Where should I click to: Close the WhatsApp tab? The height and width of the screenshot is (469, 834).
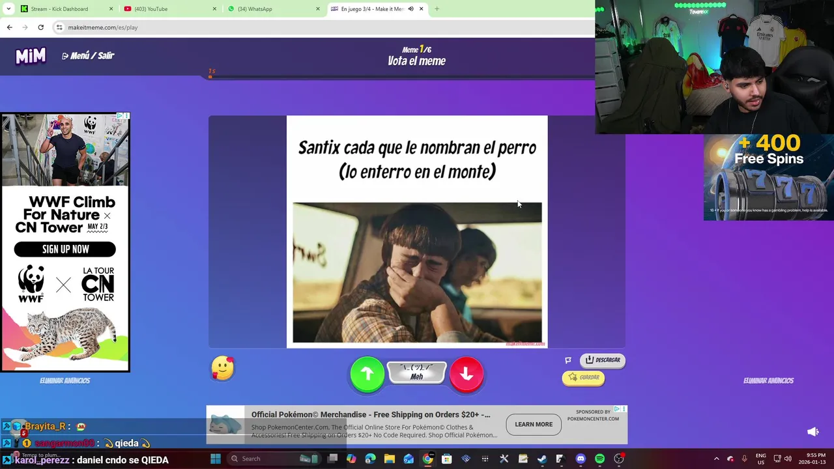pos(318,9)
